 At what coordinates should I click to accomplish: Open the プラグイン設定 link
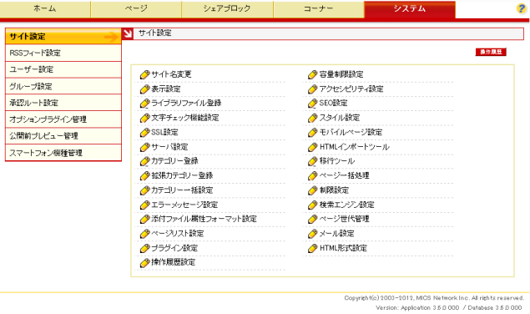click(x=174, y=248)
